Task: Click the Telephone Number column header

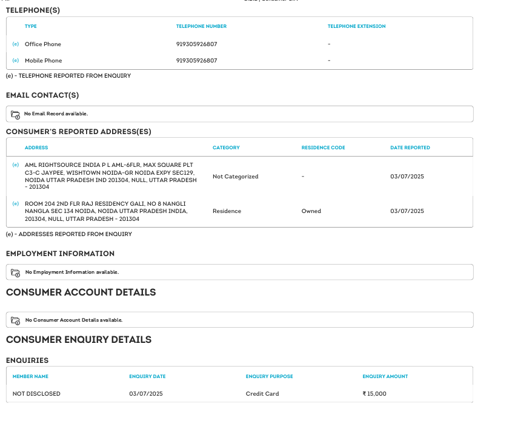Action: point(201,27)
